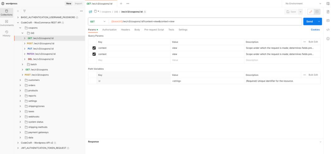Open the History sidebar panel

click(6, 34)
